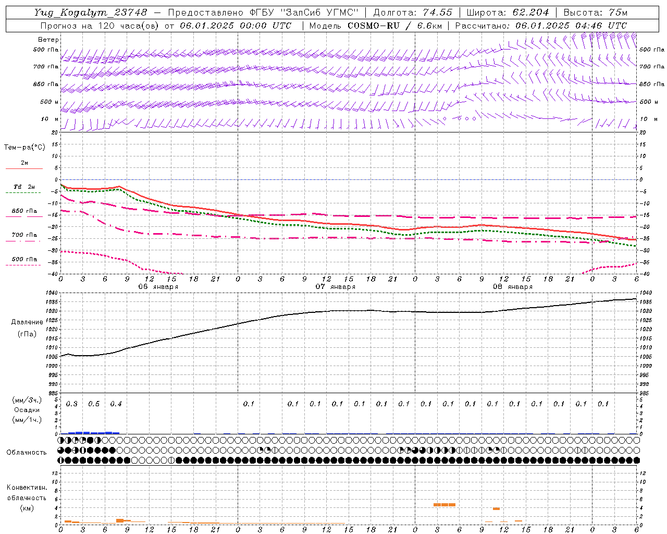
Task: Click the Td 2м legend entry
Action: (x=24, y=187)
